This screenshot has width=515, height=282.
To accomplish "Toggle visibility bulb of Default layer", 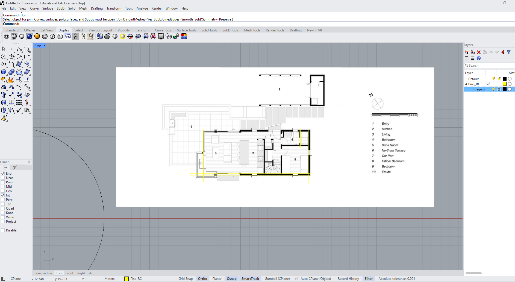I will 494,79.
